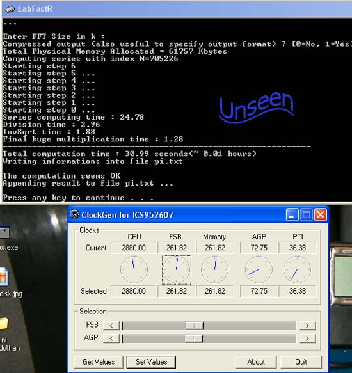The image size is (352, 373).
Task: Click 'Press any key to continue' line
Action: (x=78, y=198)
